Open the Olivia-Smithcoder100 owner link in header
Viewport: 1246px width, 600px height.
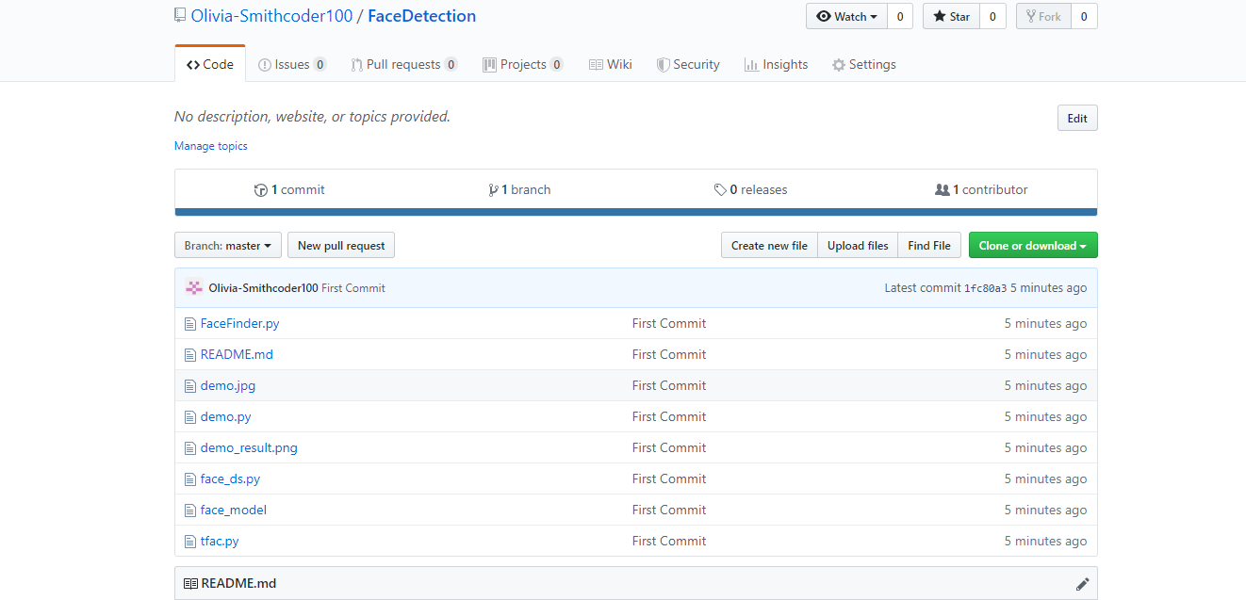(271, 16)
